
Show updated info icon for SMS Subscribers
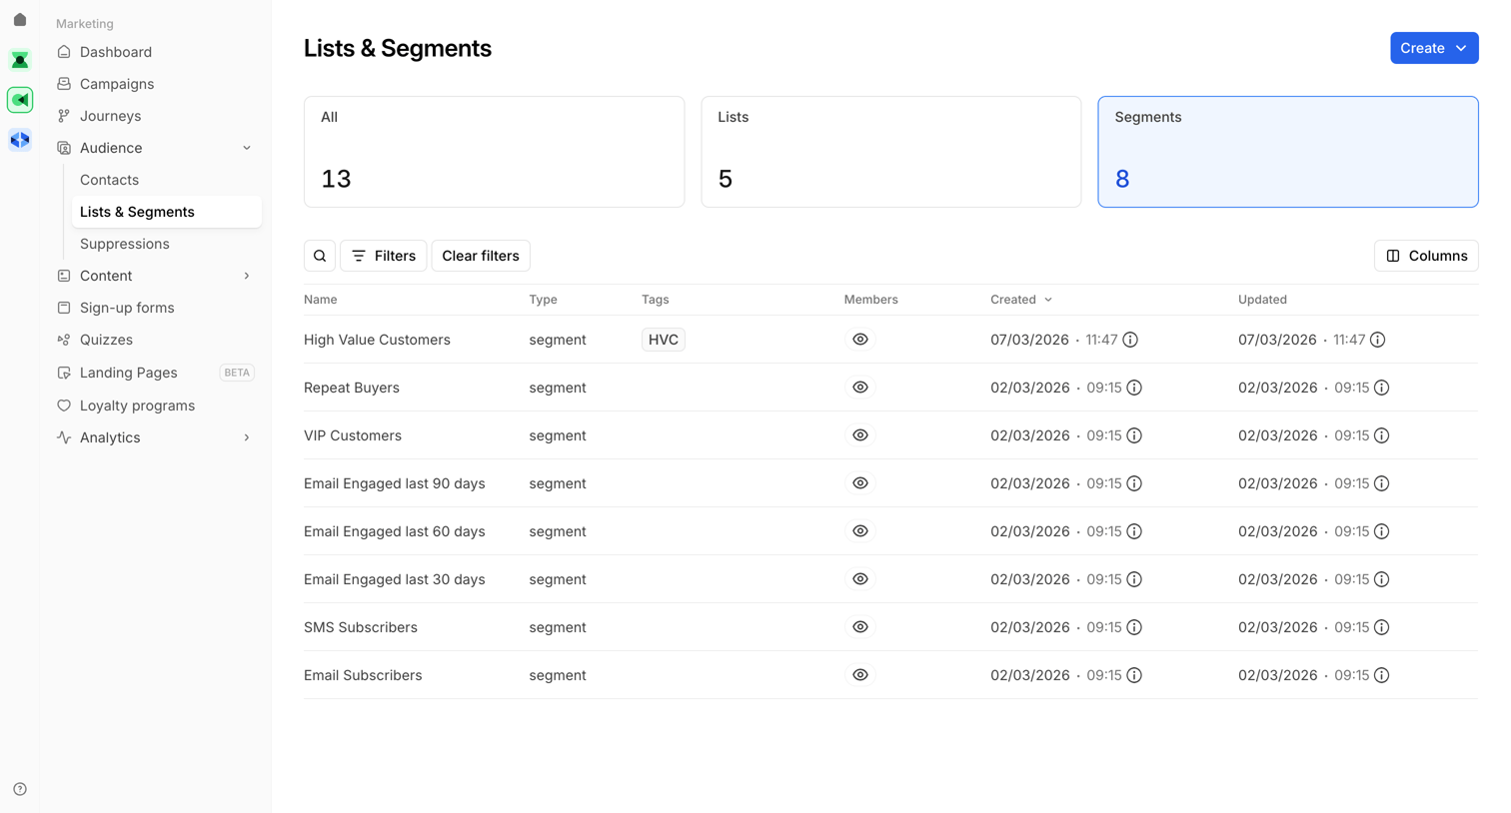click(1382, 627)
